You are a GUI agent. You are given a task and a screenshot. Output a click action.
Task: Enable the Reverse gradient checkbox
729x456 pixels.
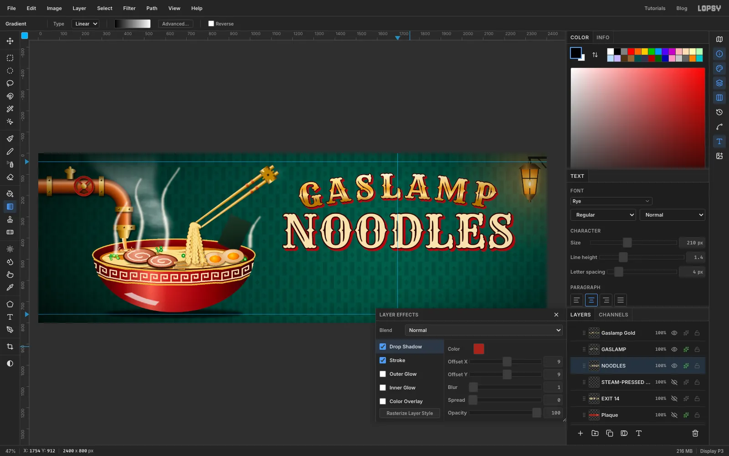click(211, 24)
